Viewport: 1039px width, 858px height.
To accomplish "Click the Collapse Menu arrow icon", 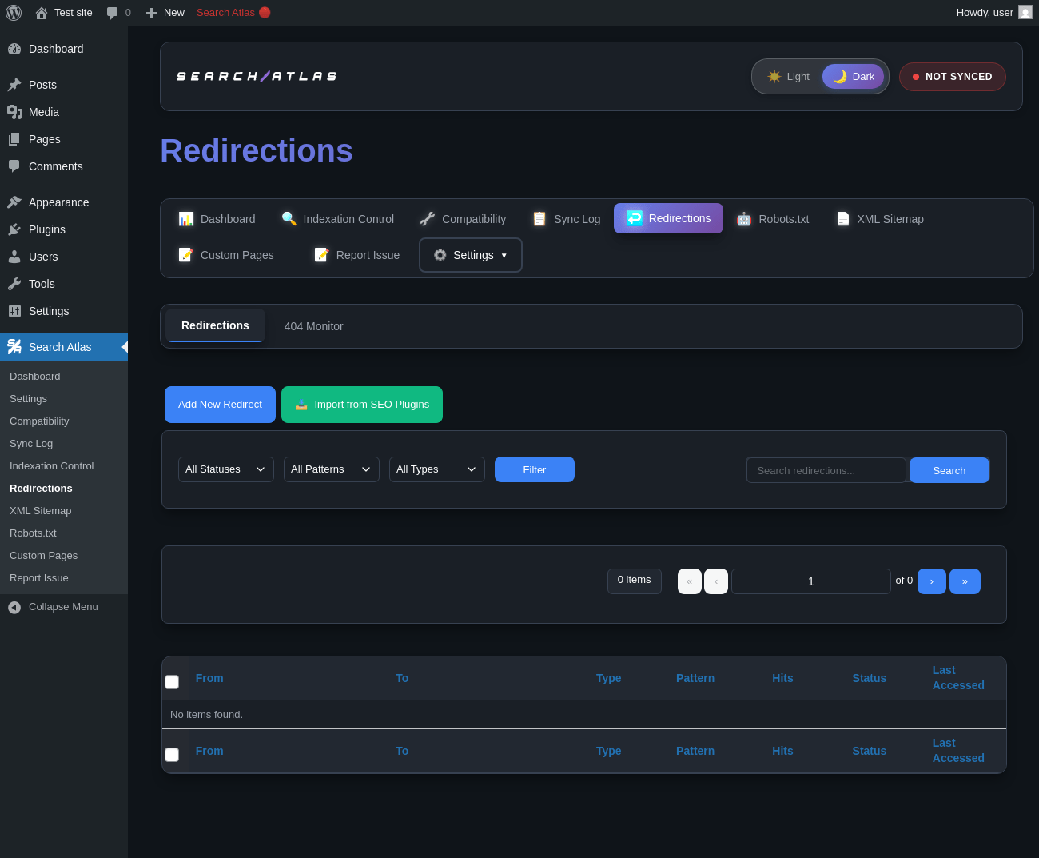I will click(x=14, y=608).
